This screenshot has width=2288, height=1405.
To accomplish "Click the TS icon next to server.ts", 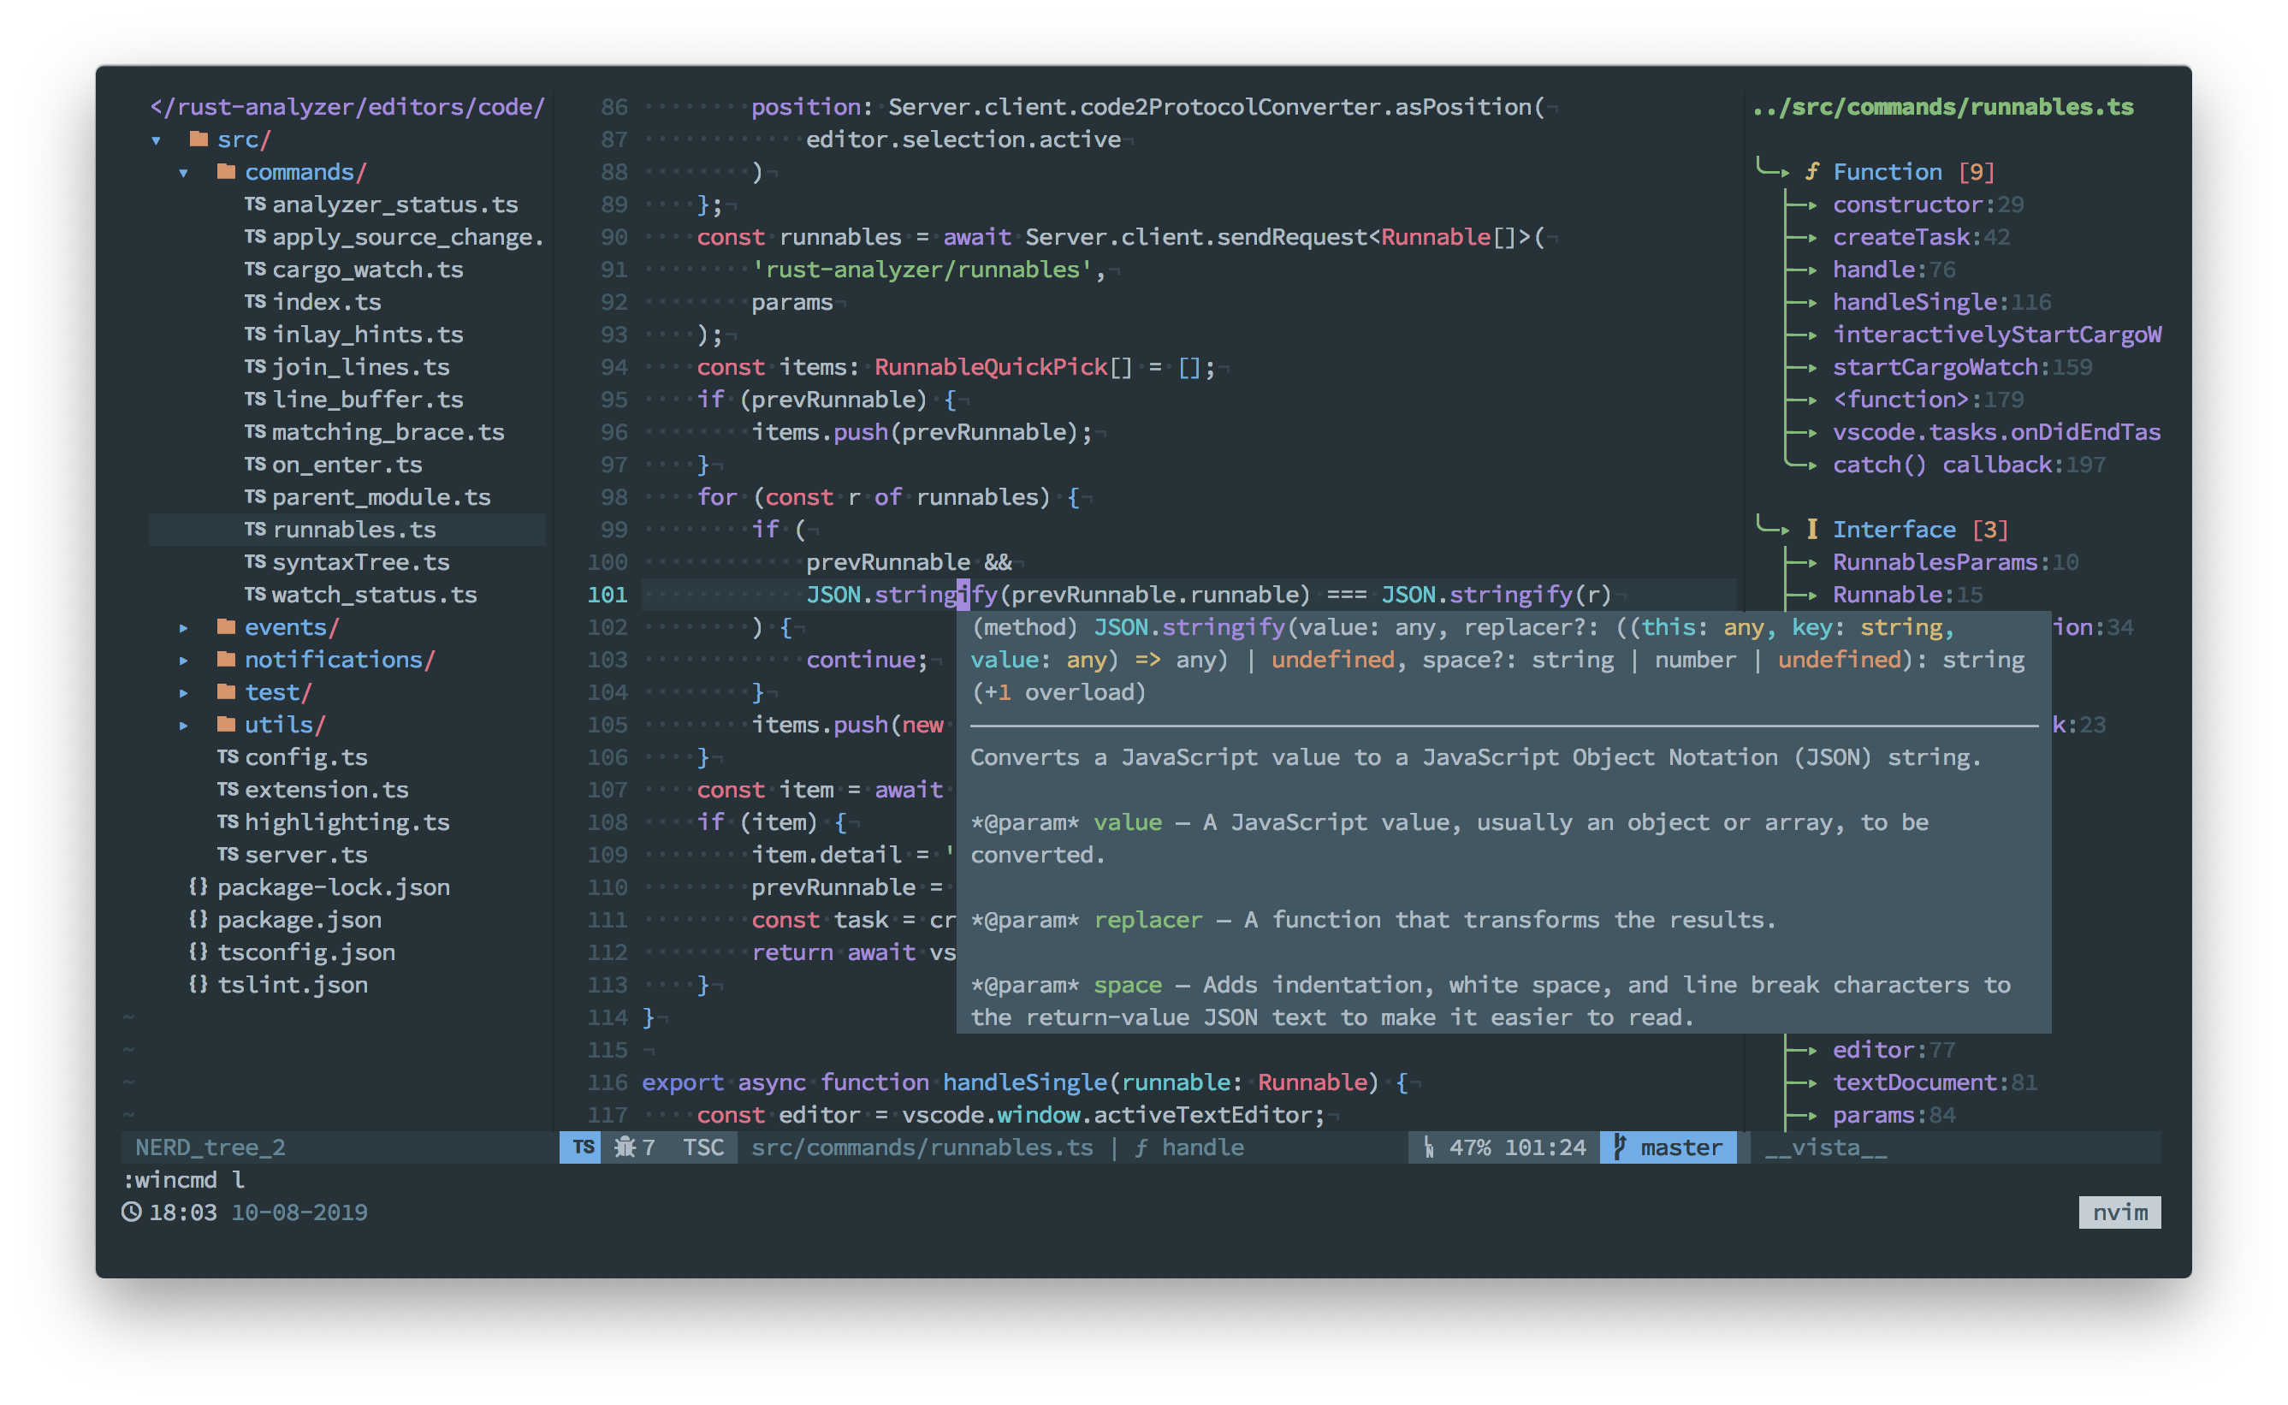I will coord(228,854).
